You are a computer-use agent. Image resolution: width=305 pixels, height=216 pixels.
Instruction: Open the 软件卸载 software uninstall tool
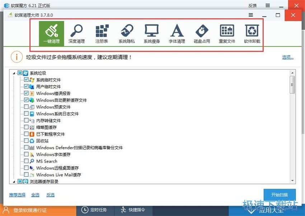click(x=252, y=34)
